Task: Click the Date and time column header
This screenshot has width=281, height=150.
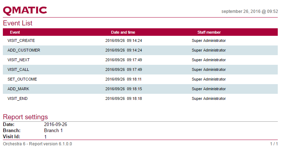Action: coord(123,32)
